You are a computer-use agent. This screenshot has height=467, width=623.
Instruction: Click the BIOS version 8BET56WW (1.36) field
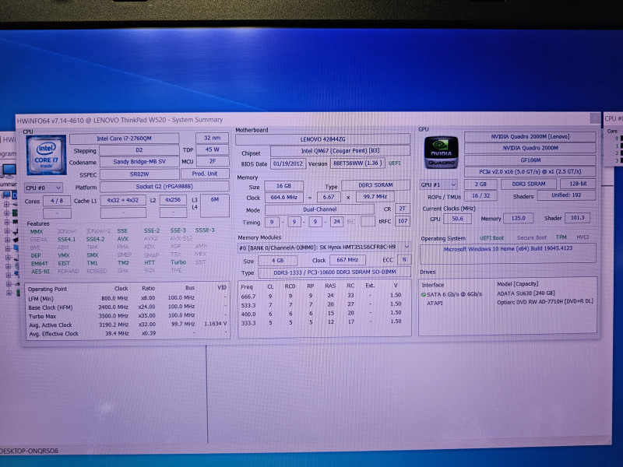[x=357, y=163]
